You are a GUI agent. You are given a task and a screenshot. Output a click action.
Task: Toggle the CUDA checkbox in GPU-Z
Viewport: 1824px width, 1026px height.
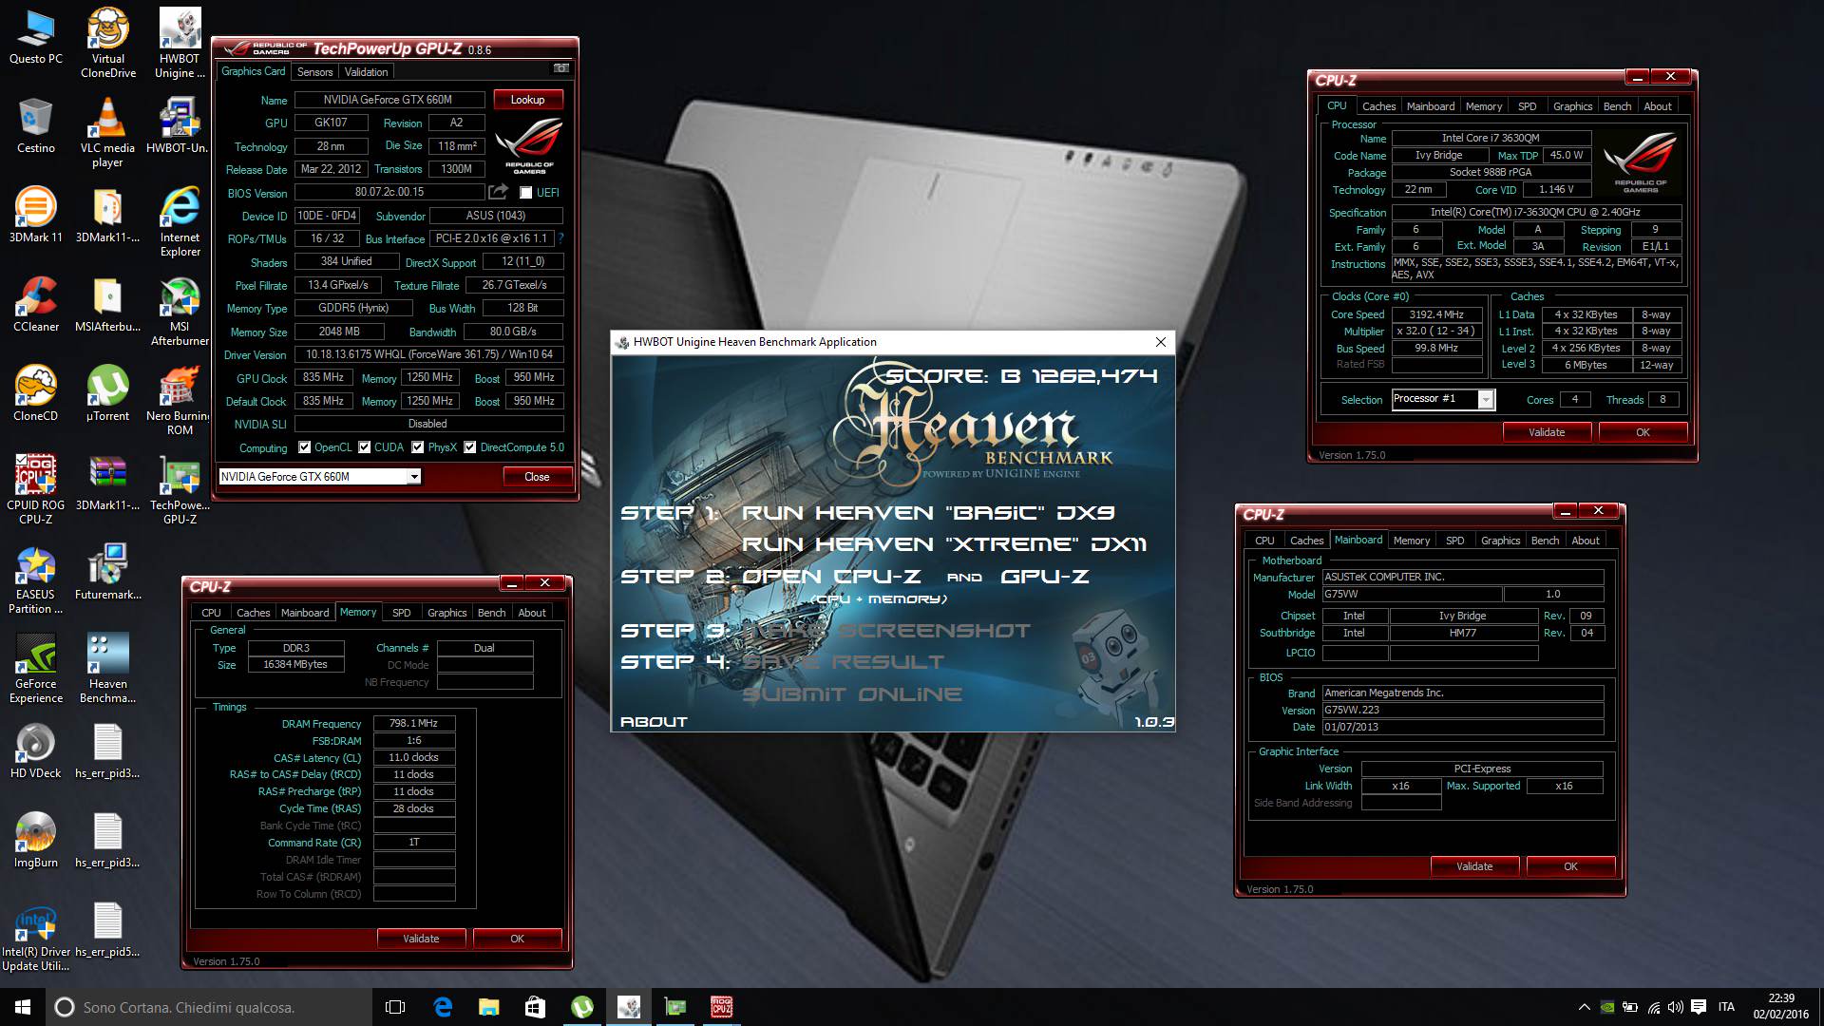point(365,447)
